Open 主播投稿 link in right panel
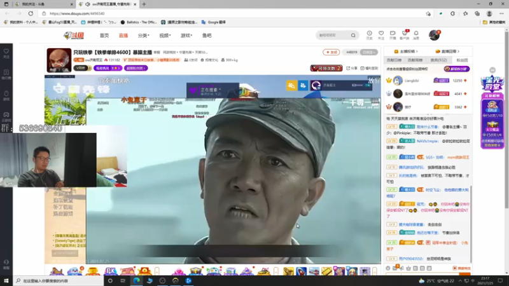The height and width of the screenshot is (286, 509). pos(406,51)
